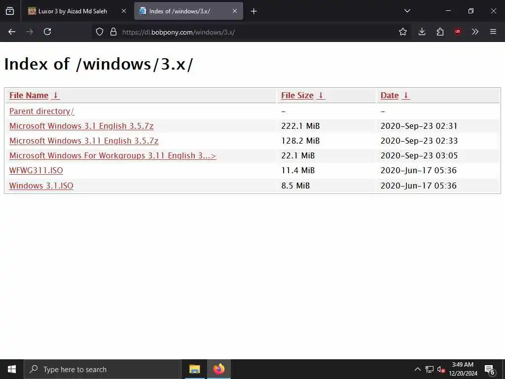Open the Parent directory link

(42, 111)
